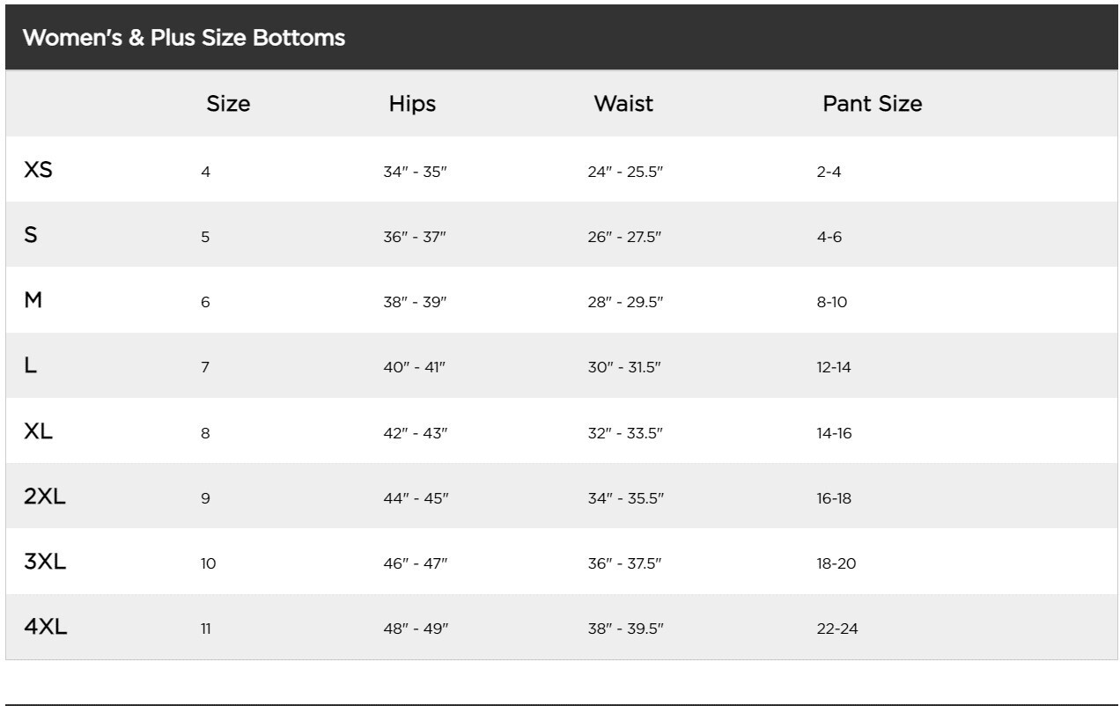Image resolution: width=1120 pixels, height=706 pixels.
Task: Click waist measurement 24" - 25.5"
Action: tap(625, 173)
